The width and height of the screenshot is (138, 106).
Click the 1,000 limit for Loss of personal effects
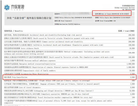[x=132, y=102]
